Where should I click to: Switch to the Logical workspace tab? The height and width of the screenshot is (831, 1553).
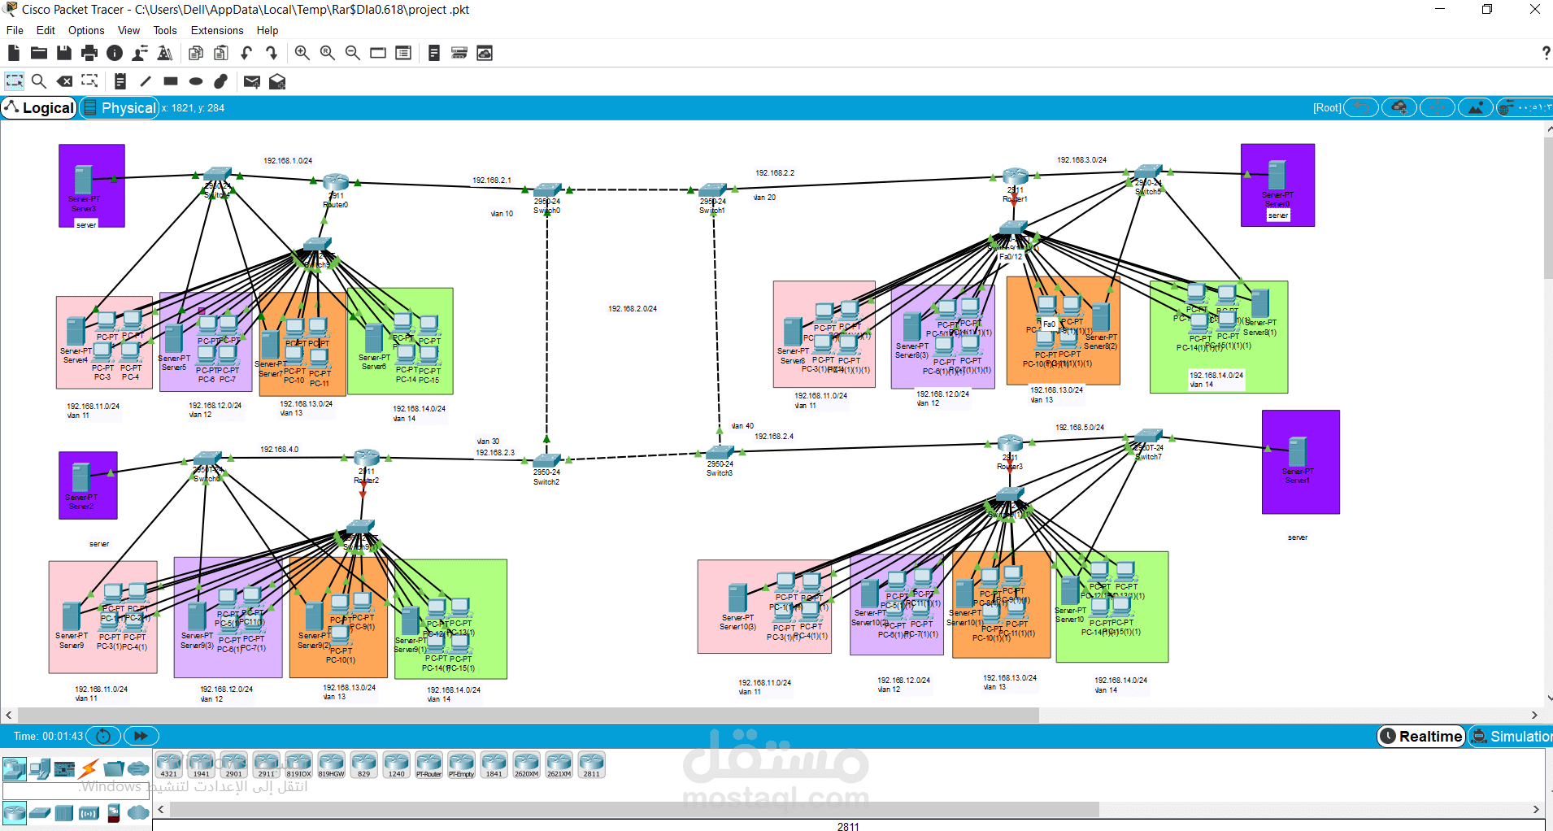tap(39, 107)
